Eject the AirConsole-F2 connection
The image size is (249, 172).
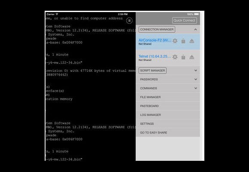191,41
